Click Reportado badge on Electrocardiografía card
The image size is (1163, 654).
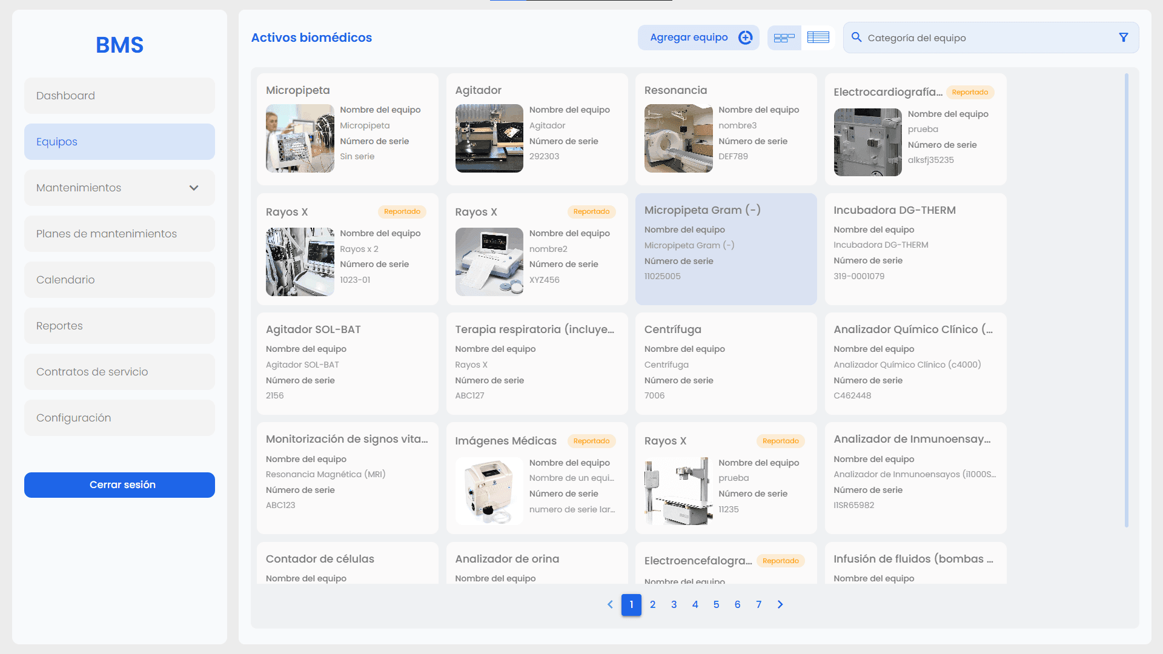point(970,92)
